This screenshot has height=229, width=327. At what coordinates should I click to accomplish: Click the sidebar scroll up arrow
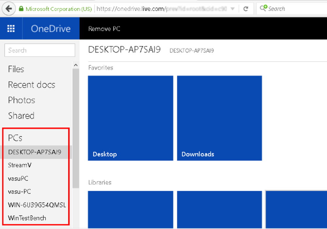pyautogui.click(x=76, y=65)
